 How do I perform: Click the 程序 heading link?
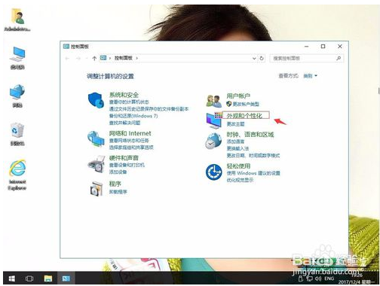pyautogui.click(x=115, y=184)
